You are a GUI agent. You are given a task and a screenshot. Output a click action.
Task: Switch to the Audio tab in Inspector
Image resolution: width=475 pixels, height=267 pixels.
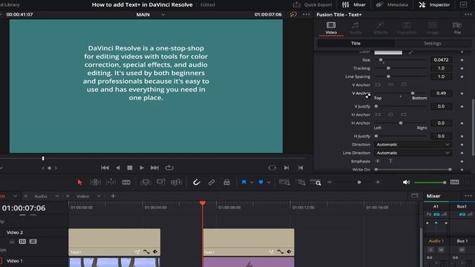(356, 28)
